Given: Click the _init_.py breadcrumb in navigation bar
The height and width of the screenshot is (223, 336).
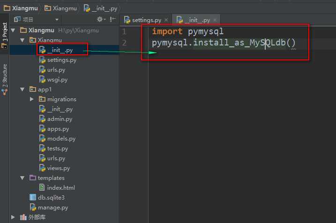Looking at the screenshot, I should [x=101, y=8].
